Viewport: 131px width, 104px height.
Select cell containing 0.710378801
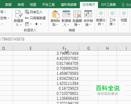click(63, 93)
